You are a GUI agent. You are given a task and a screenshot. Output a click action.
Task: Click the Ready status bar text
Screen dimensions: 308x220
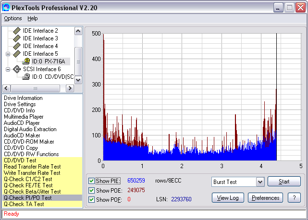point(12,214)
